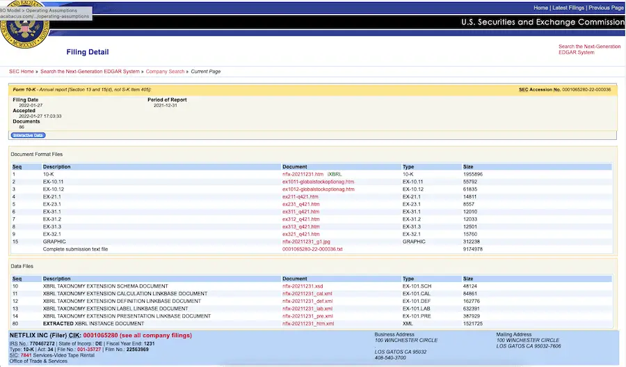This screenshot has height=367, width=626.
Task: Select Document Format Files section title
Action: (x=36, y=155)
